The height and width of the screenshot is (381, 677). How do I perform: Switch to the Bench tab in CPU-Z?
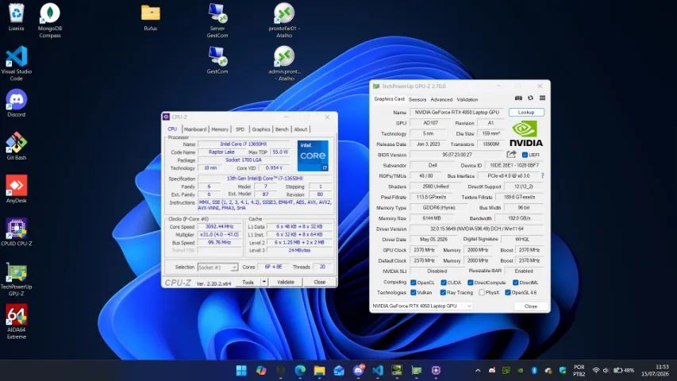pos(282,129)
